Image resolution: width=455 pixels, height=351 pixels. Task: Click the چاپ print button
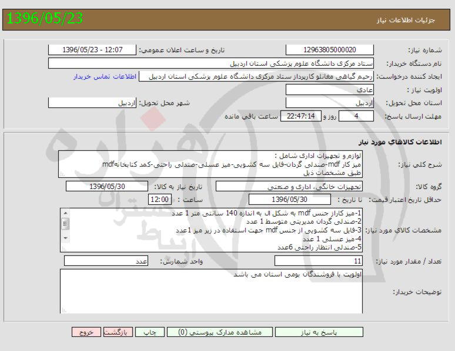point(150,332)
